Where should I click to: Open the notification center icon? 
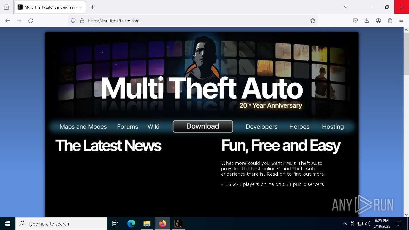(398, 224)
